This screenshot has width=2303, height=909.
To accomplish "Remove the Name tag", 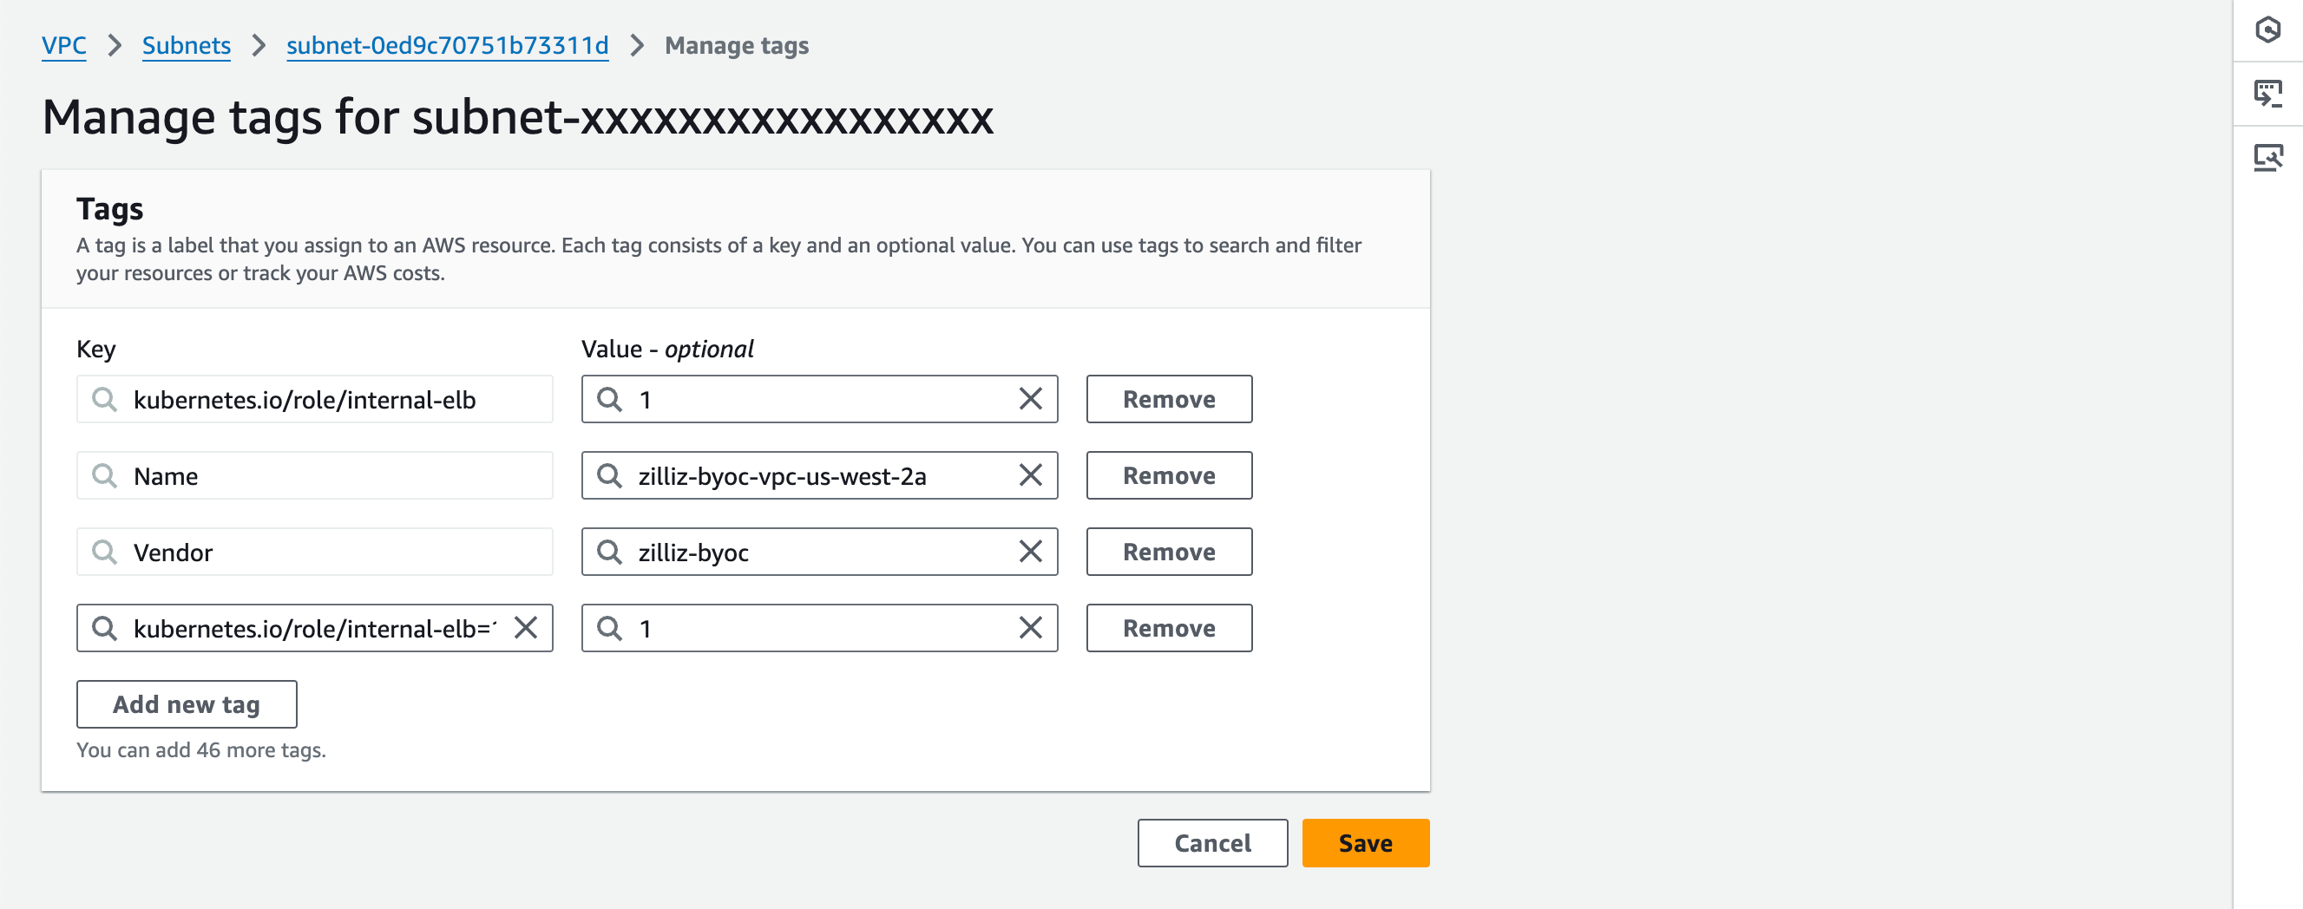I will point(1169,475).
